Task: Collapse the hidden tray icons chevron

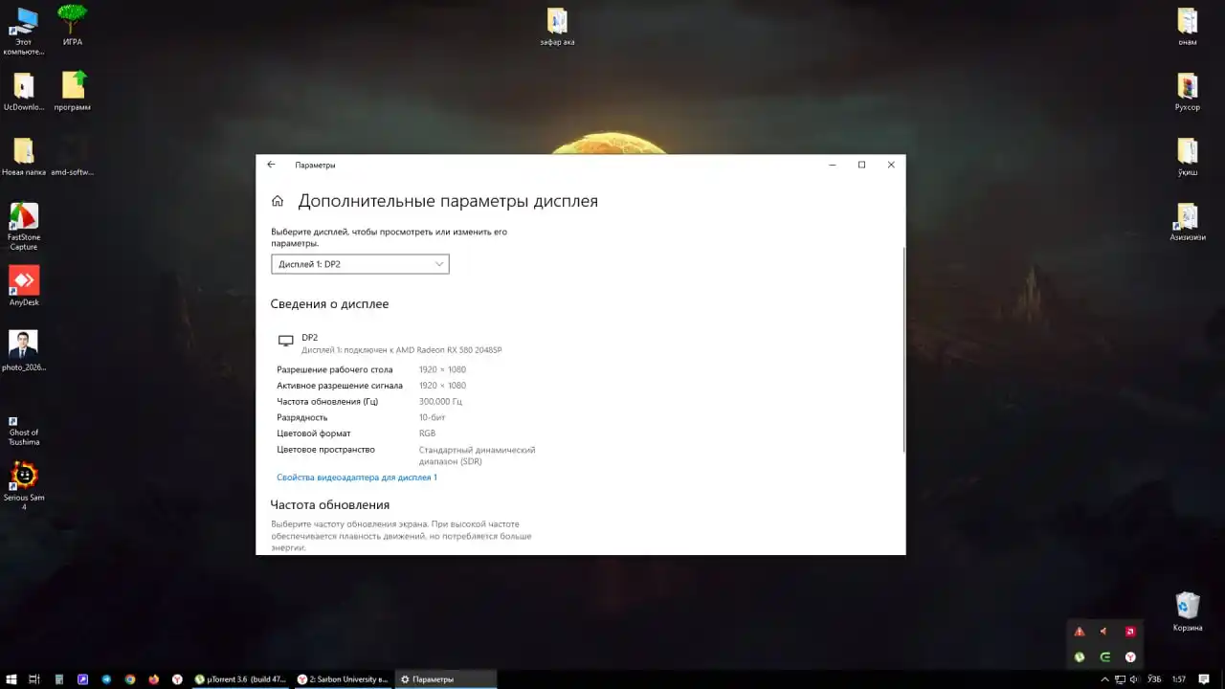Action: click(1105, 679)
